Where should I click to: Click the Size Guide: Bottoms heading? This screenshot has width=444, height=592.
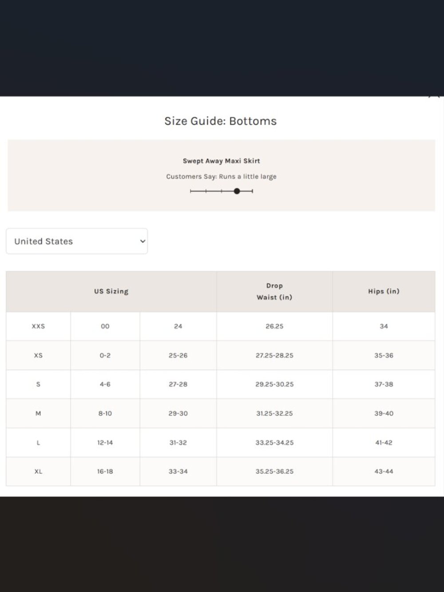coord(221,121)
